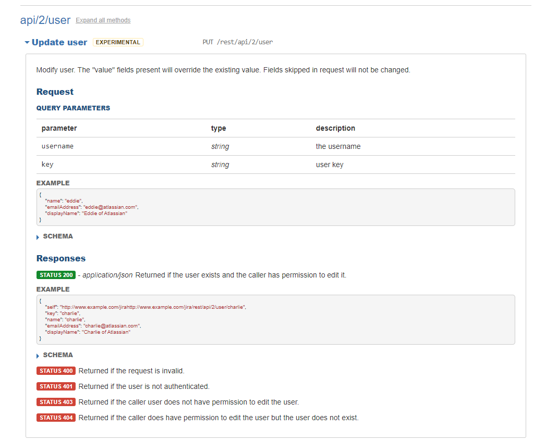Select the username parameter name cell
The width and height of the screenshot is (534, 441).
[57, 146]
